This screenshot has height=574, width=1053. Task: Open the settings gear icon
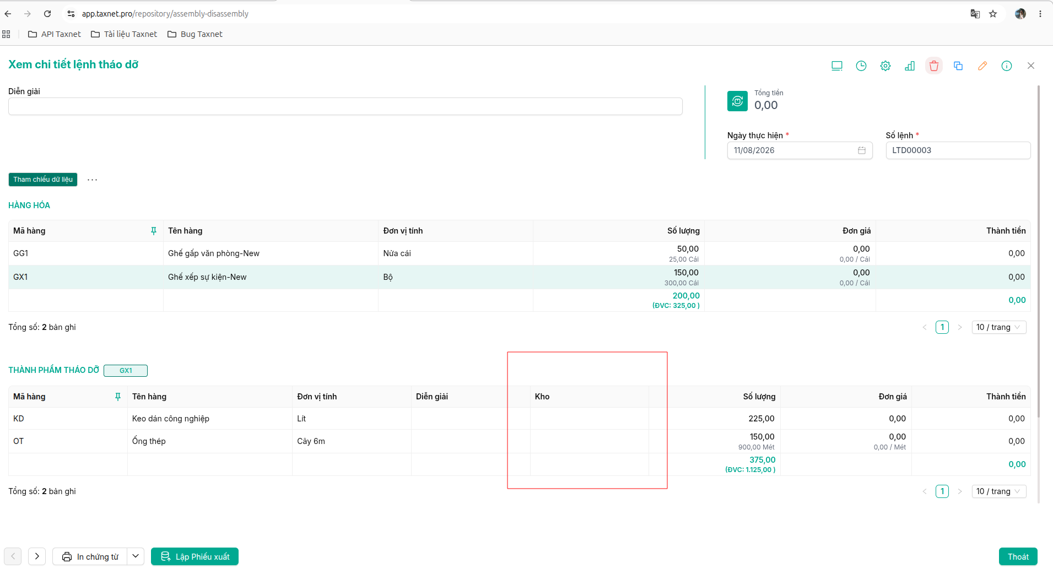click(x=885, y=66)
